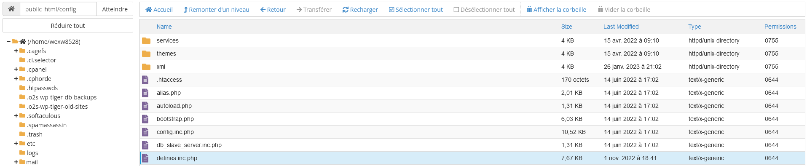807x166 pixels.
Task: Expand the etc folder node
Action: click(x=16, y=143)
